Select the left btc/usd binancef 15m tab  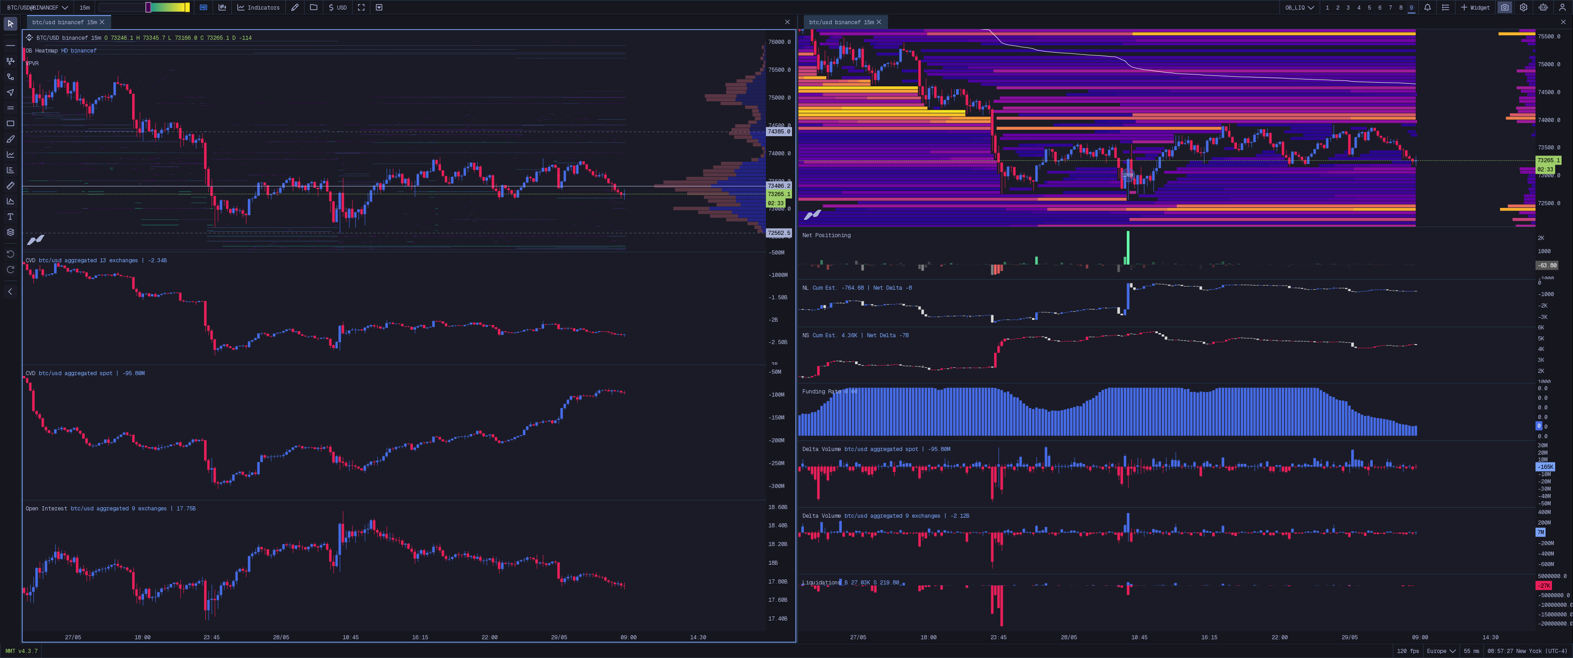point(64,22)
